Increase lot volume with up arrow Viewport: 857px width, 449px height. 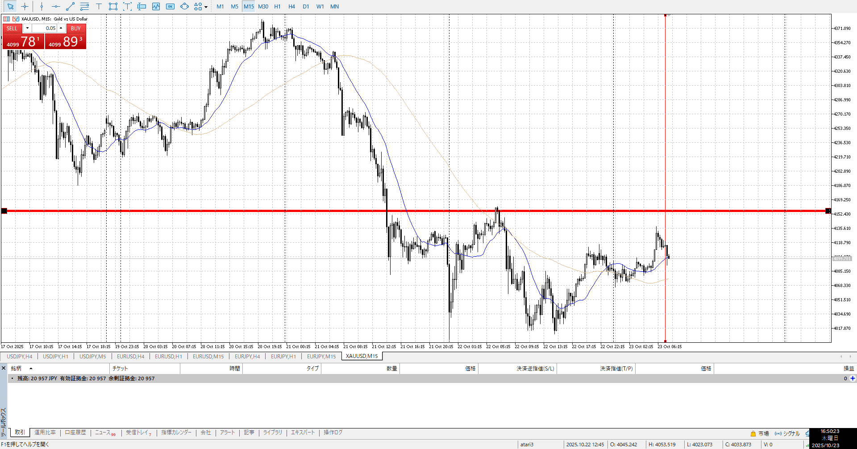pyautogui.click(x=61, y=28)
